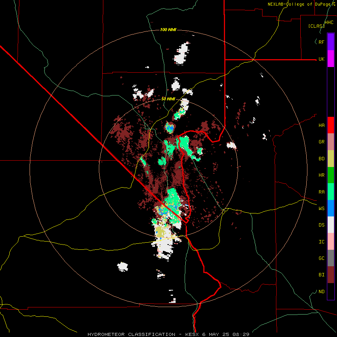Click the ND black legend swatch
The image size is (337, 337).
click(331, 291)
